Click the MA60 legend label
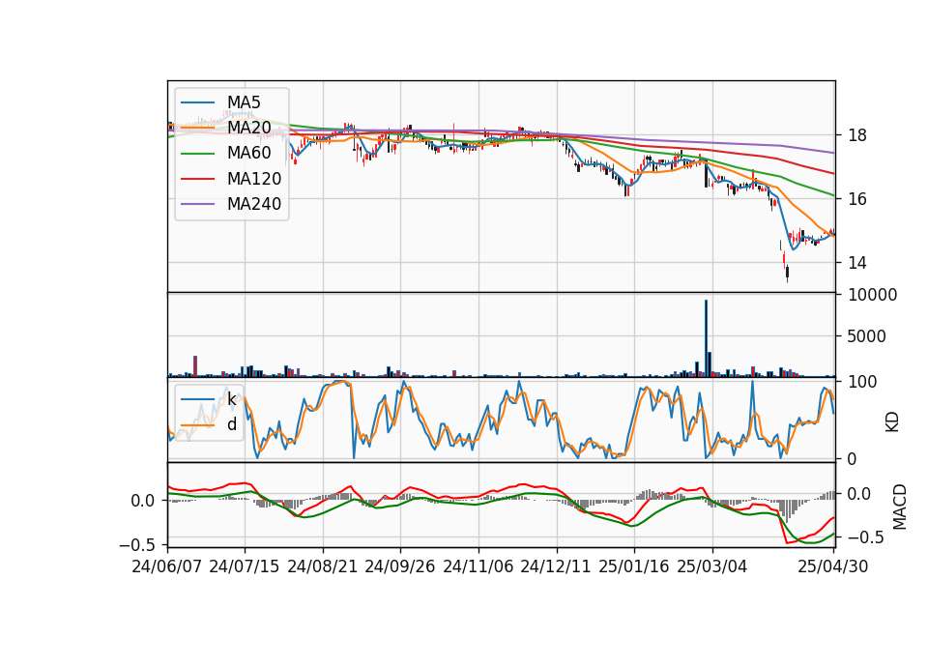The width and height of the screenshot is (928, 667). pos(248,154)
